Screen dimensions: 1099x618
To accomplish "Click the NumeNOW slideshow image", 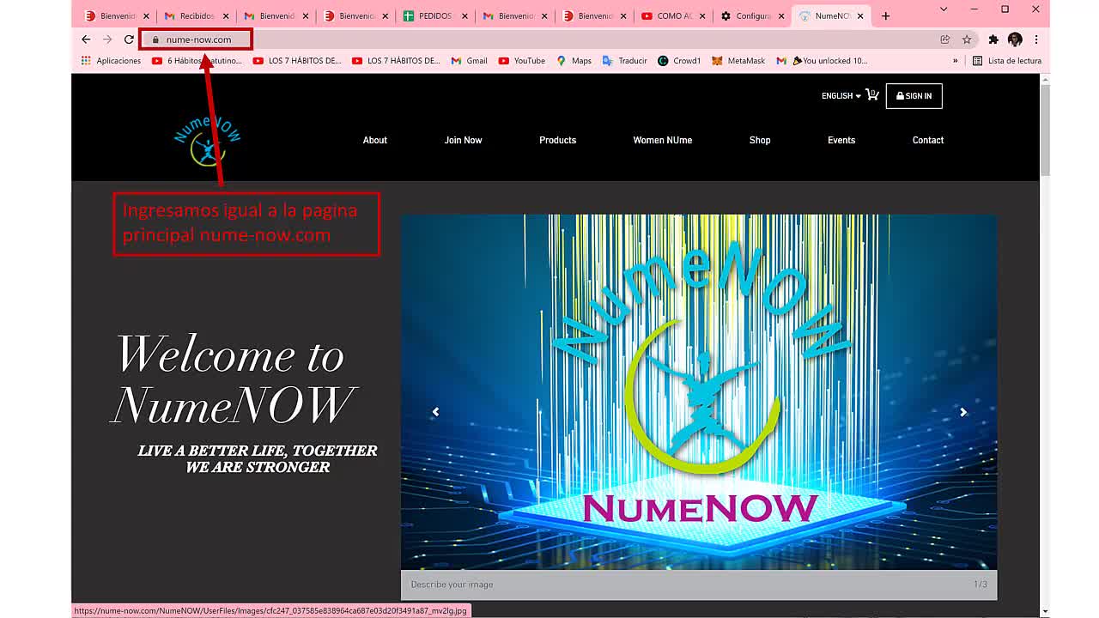I will pos(699,391).
